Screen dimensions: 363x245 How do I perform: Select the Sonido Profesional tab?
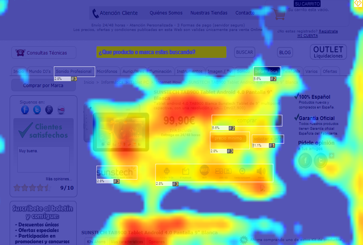[74, 71]
